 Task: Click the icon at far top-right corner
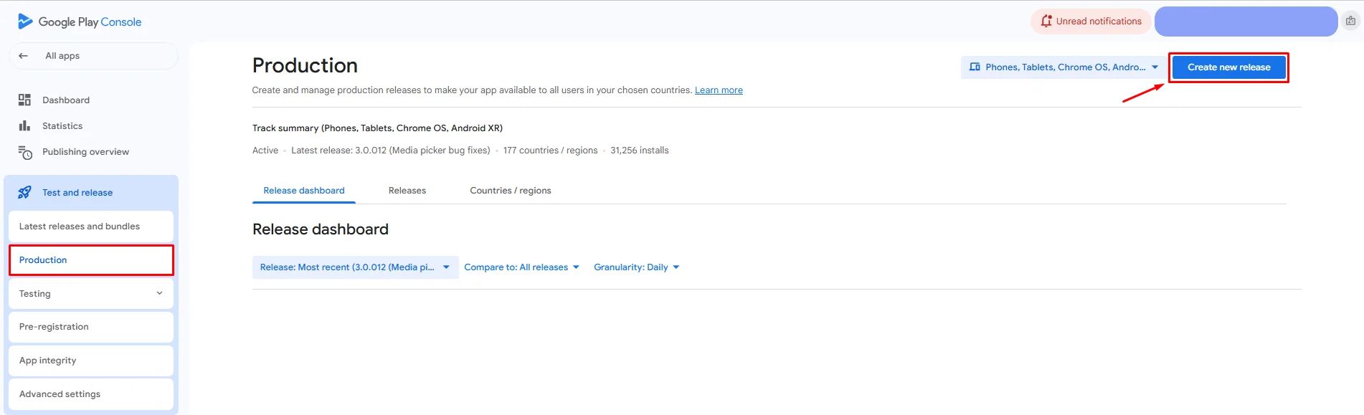pyautogui.click(x=1350, y=22)
